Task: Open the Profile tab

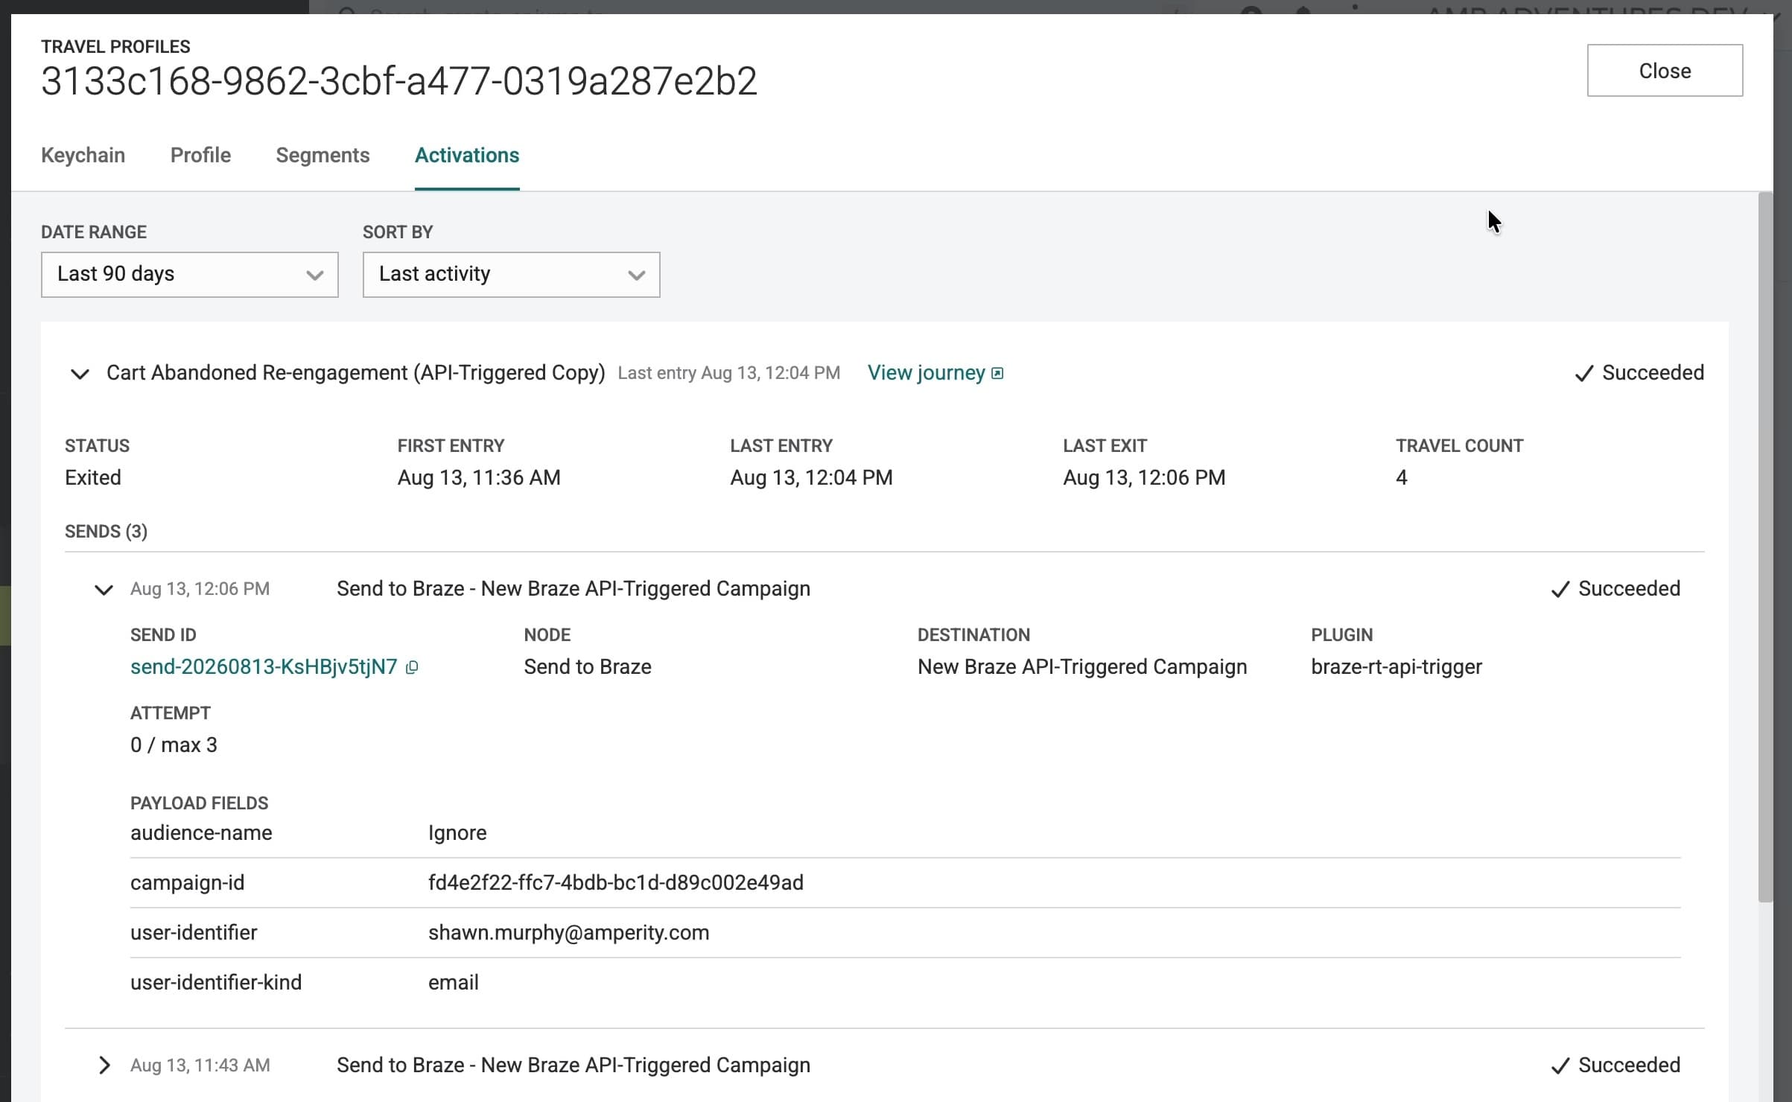Action: [x=200, y=155]
